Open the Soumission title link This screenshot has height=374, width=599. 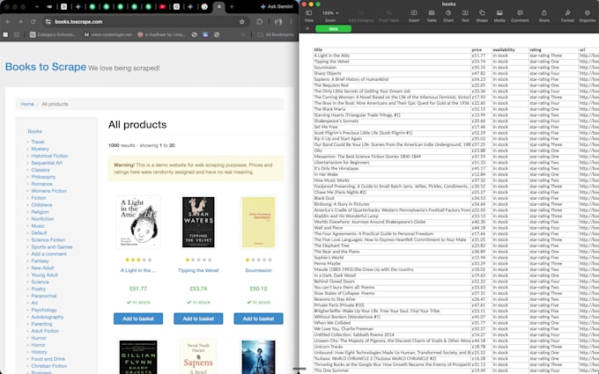click(x=258, y=270)
